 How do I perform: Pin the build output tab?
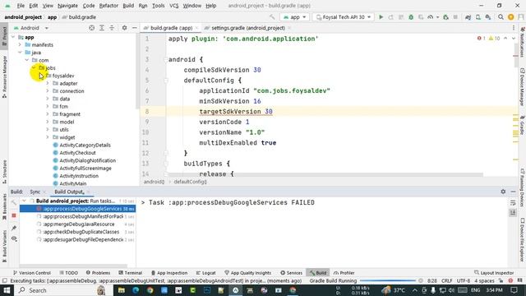click(14, 229)
